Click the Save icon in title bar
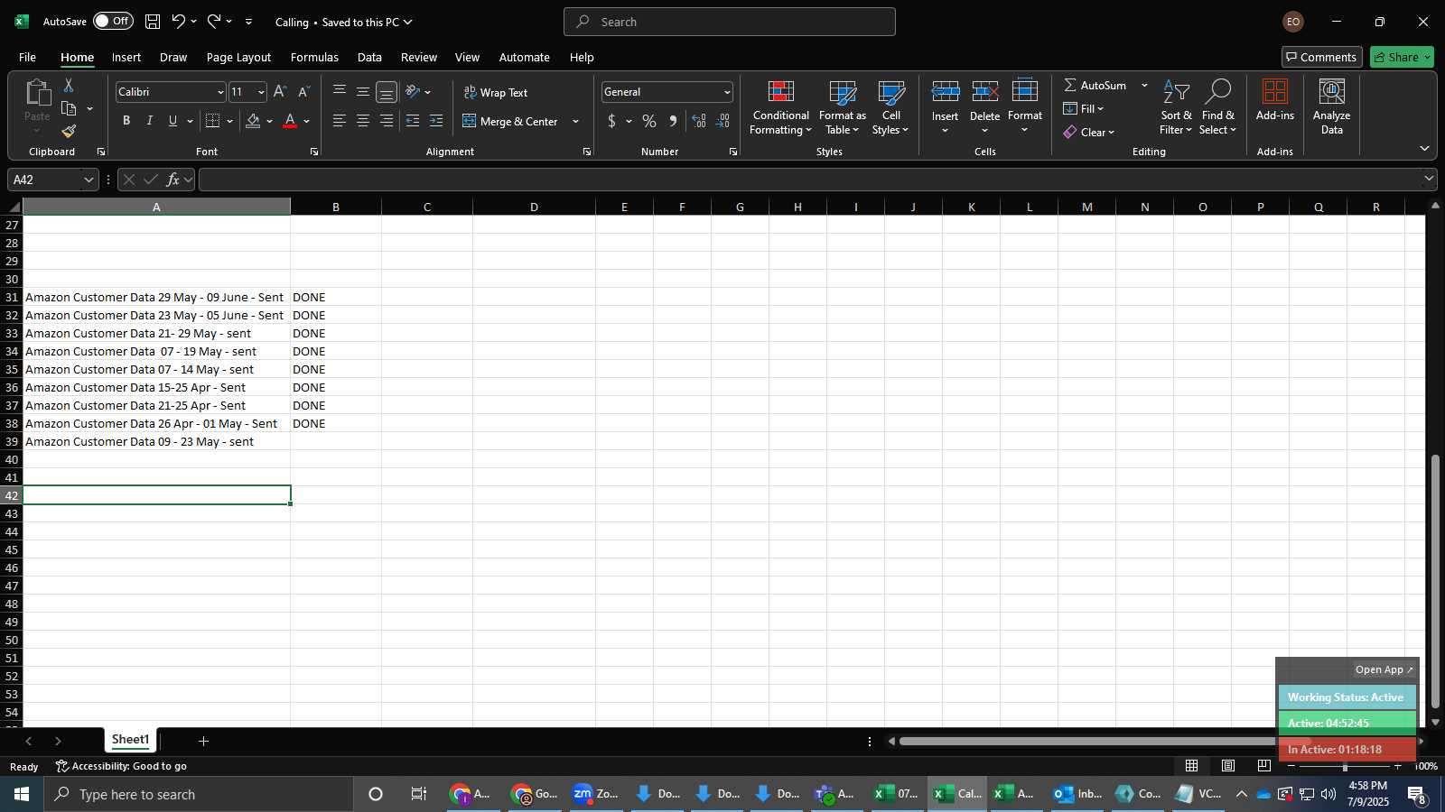Viewport: 1445px width, 812px height. (x=153, y=22)
